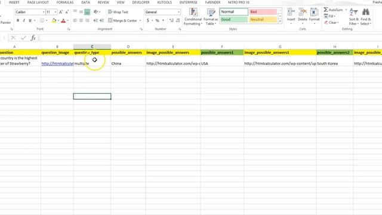Click Decrease Decimal icon

pyautogui.click(x=178, y=20)
